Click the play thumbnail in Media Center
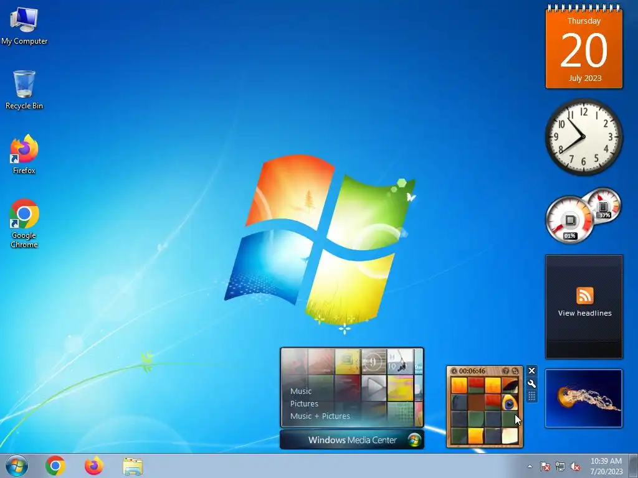The width and height of the screenshot is (638, 478). [x=374, y=387]
